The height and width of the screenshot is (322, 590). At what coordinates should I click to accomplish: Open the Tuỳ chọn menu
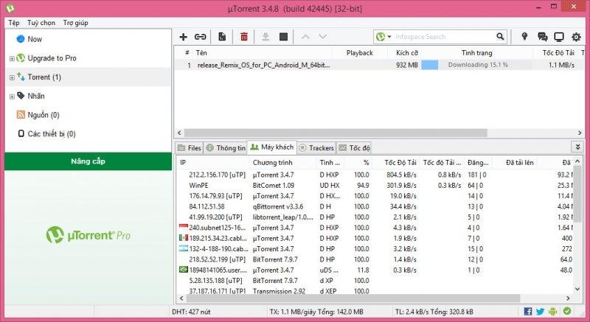pyautogui.click(x=43, y=23)
